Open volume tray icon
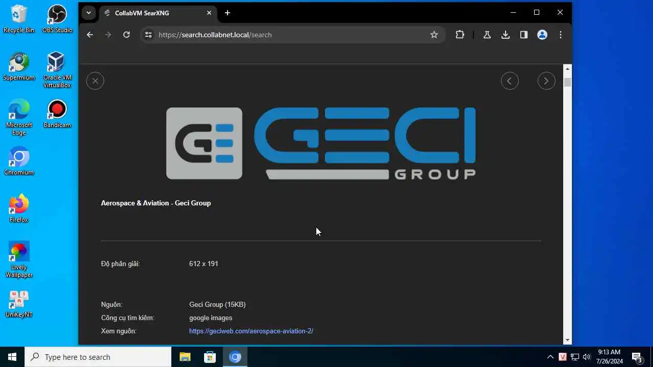Viewport: 653px width, 367px height. pos(587,357)
